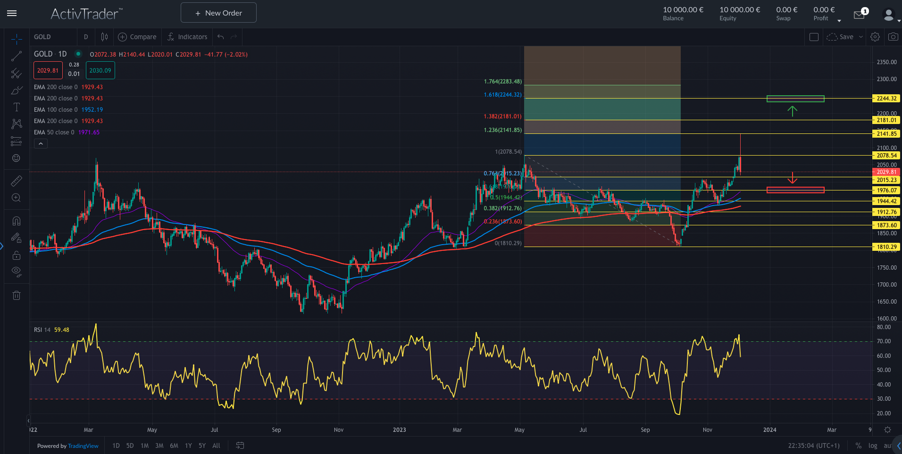The image size is (902, 454).
Task: Select the trend line drawing tool
Action: (17, 56)
